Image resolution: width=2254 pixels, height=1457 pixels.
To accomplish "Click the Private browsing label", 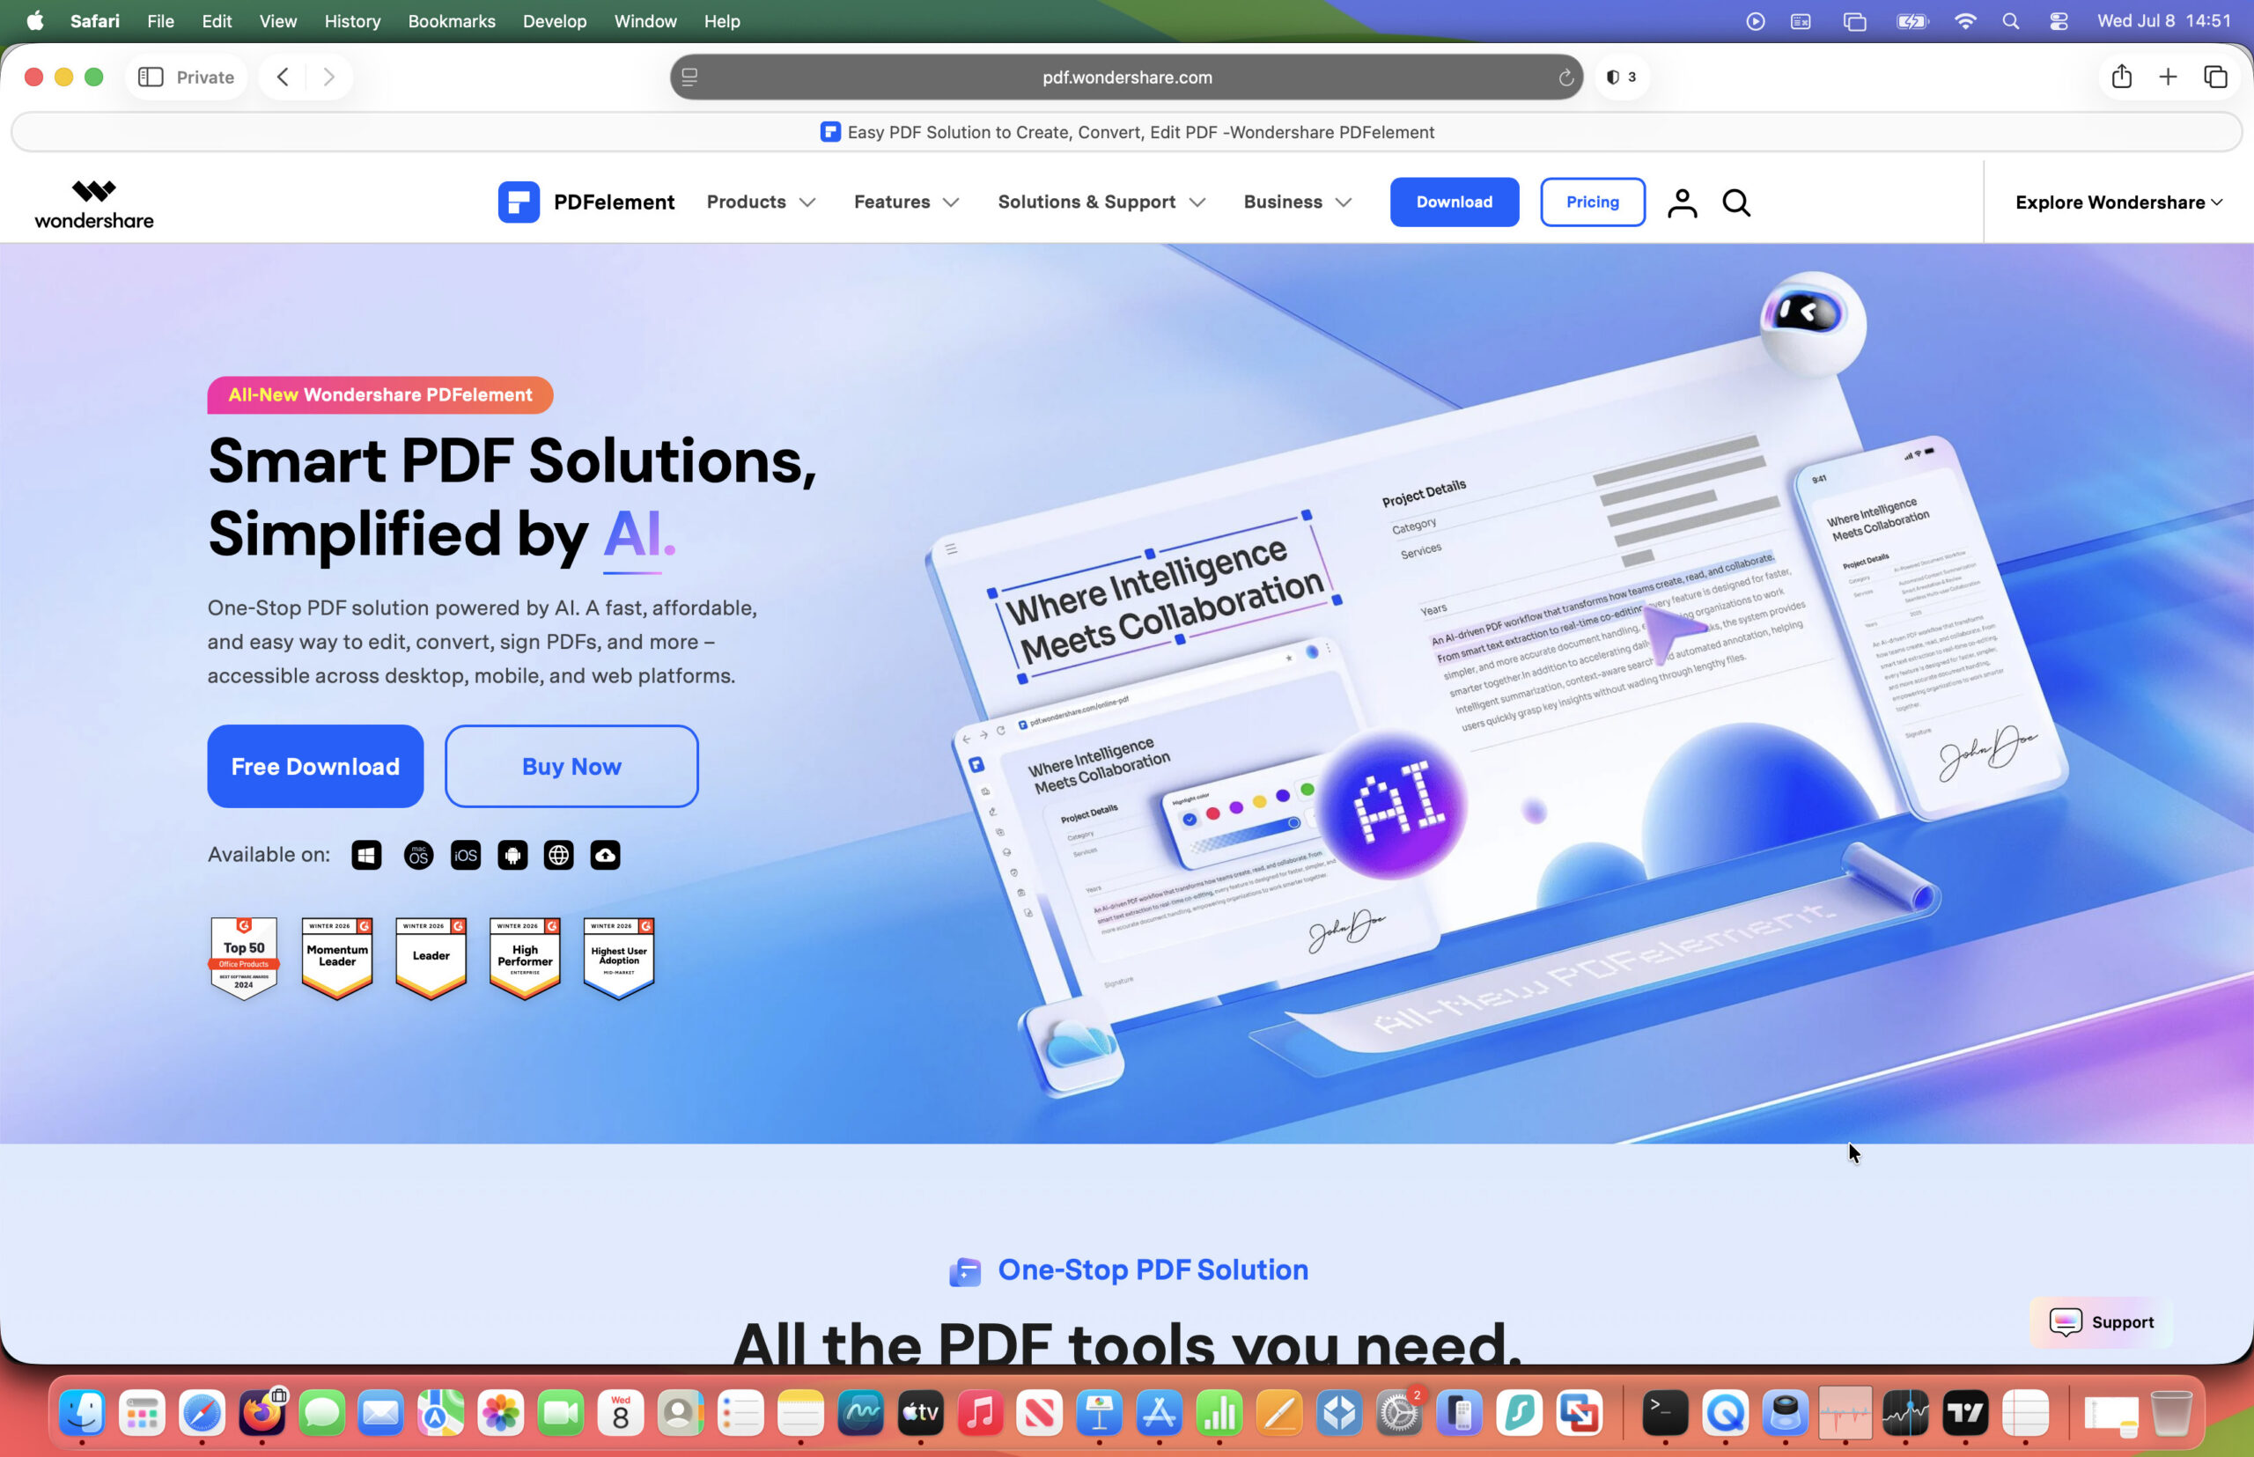I will (x=205, y=77).
